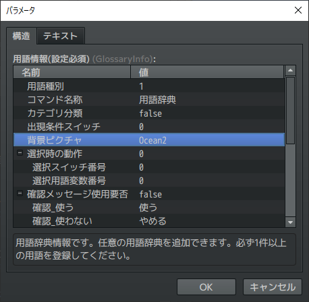Click the scrollbar up arrow
Viewport: 309px width, 302px height.
tap(290, 71)
